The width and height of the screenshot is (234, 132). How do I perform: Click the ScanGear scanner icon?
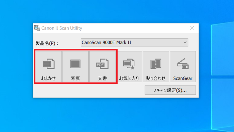coord(183,64)
